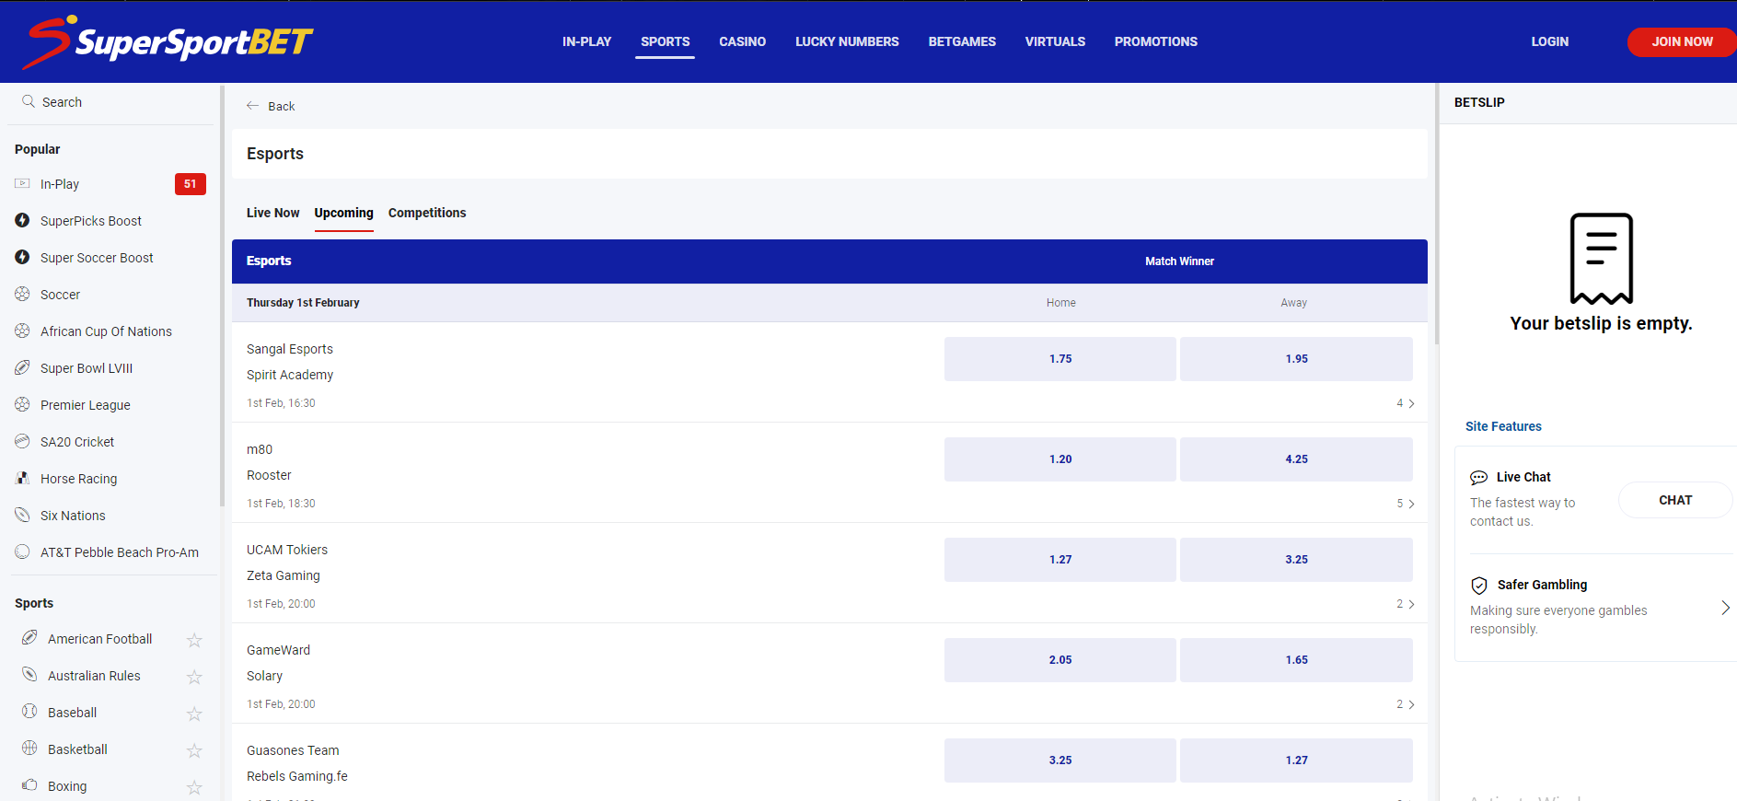Click the SuperPicks Boost lightning icon
This screenshot has height=801, width=1737.
click(x=23, y=221)
